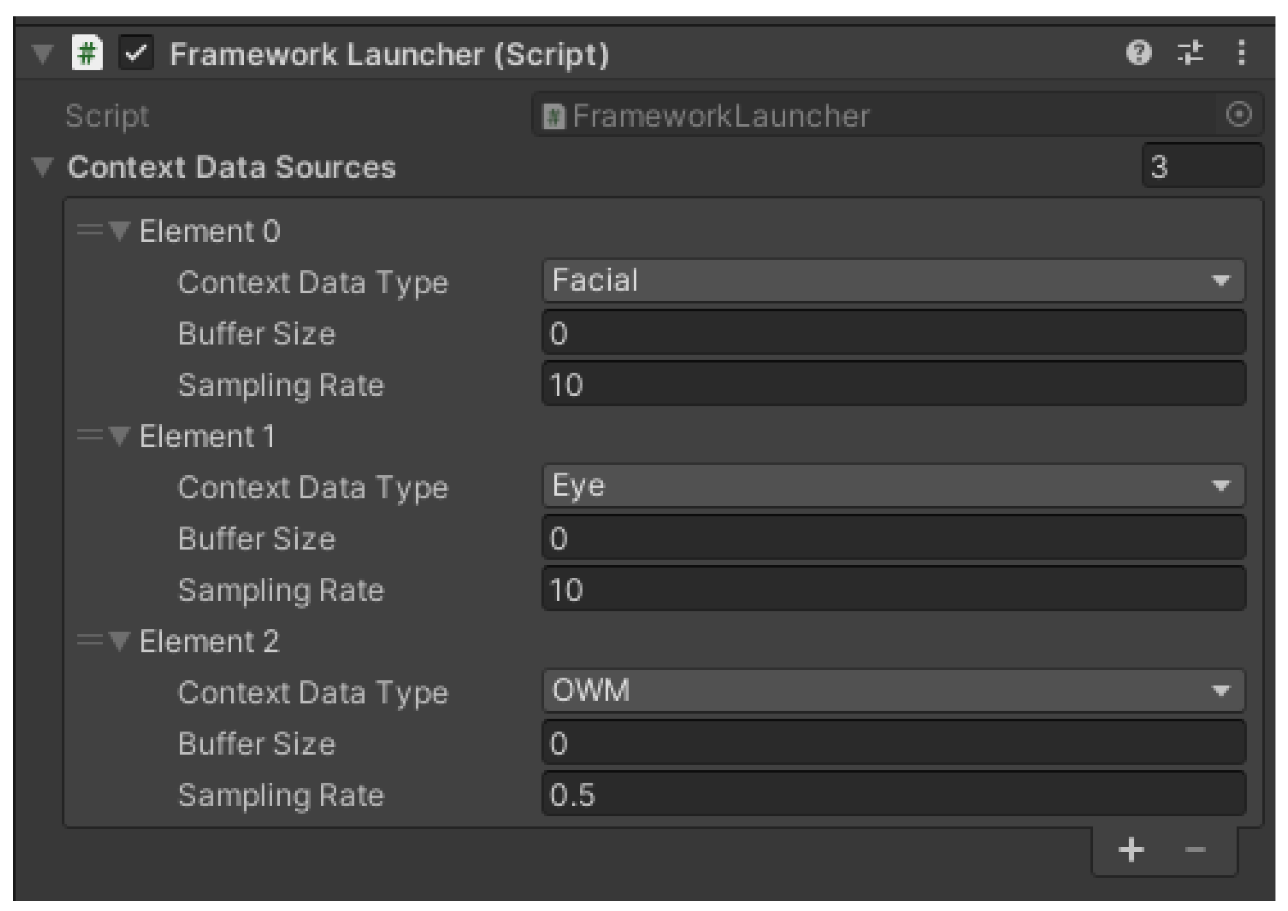Collapse Element 1 foldout arrow
This screenshot has height=911, width=1288.
point(119,435)
